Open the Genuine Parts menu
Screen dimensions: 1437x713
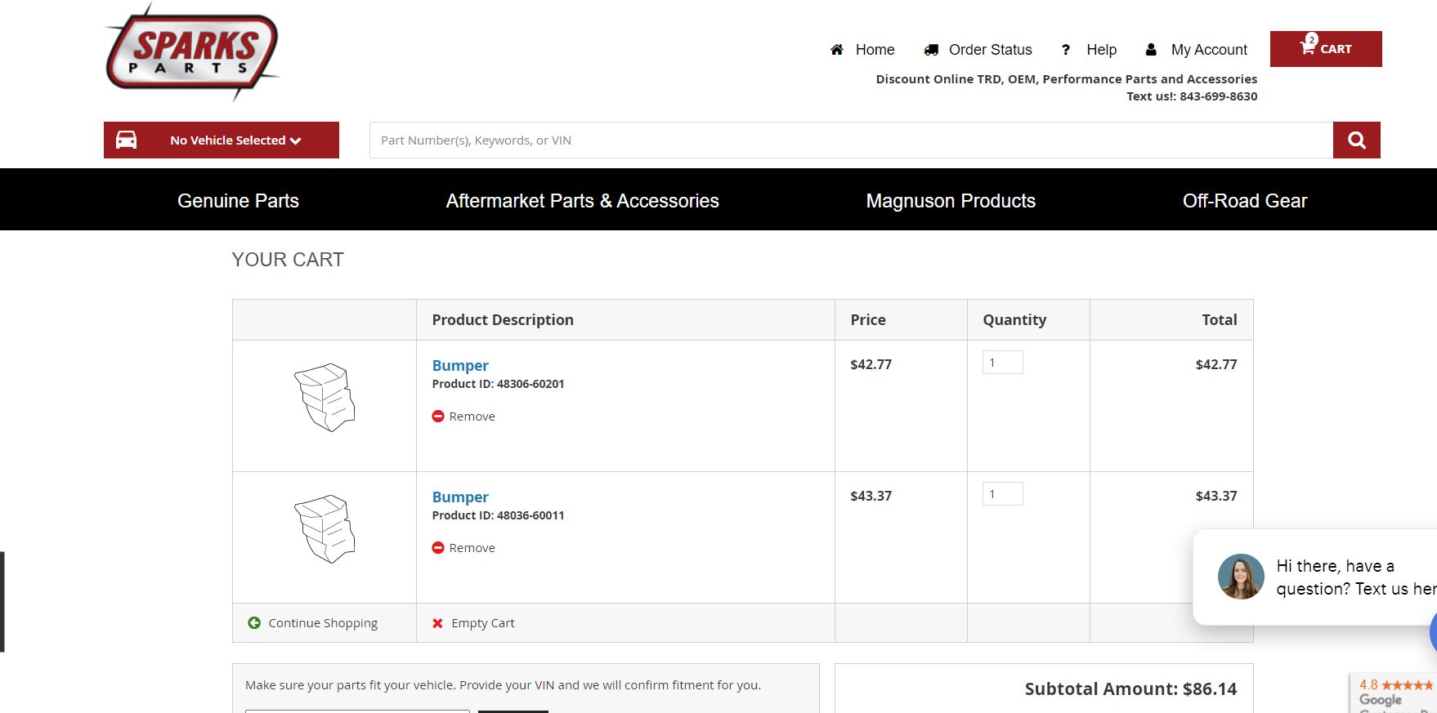tap(238, 201)
